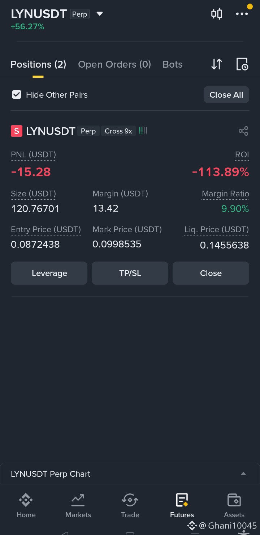The image size is (260, 535).
Task: Go to Home in bottom navigation
Action: (x=26, y=506)
